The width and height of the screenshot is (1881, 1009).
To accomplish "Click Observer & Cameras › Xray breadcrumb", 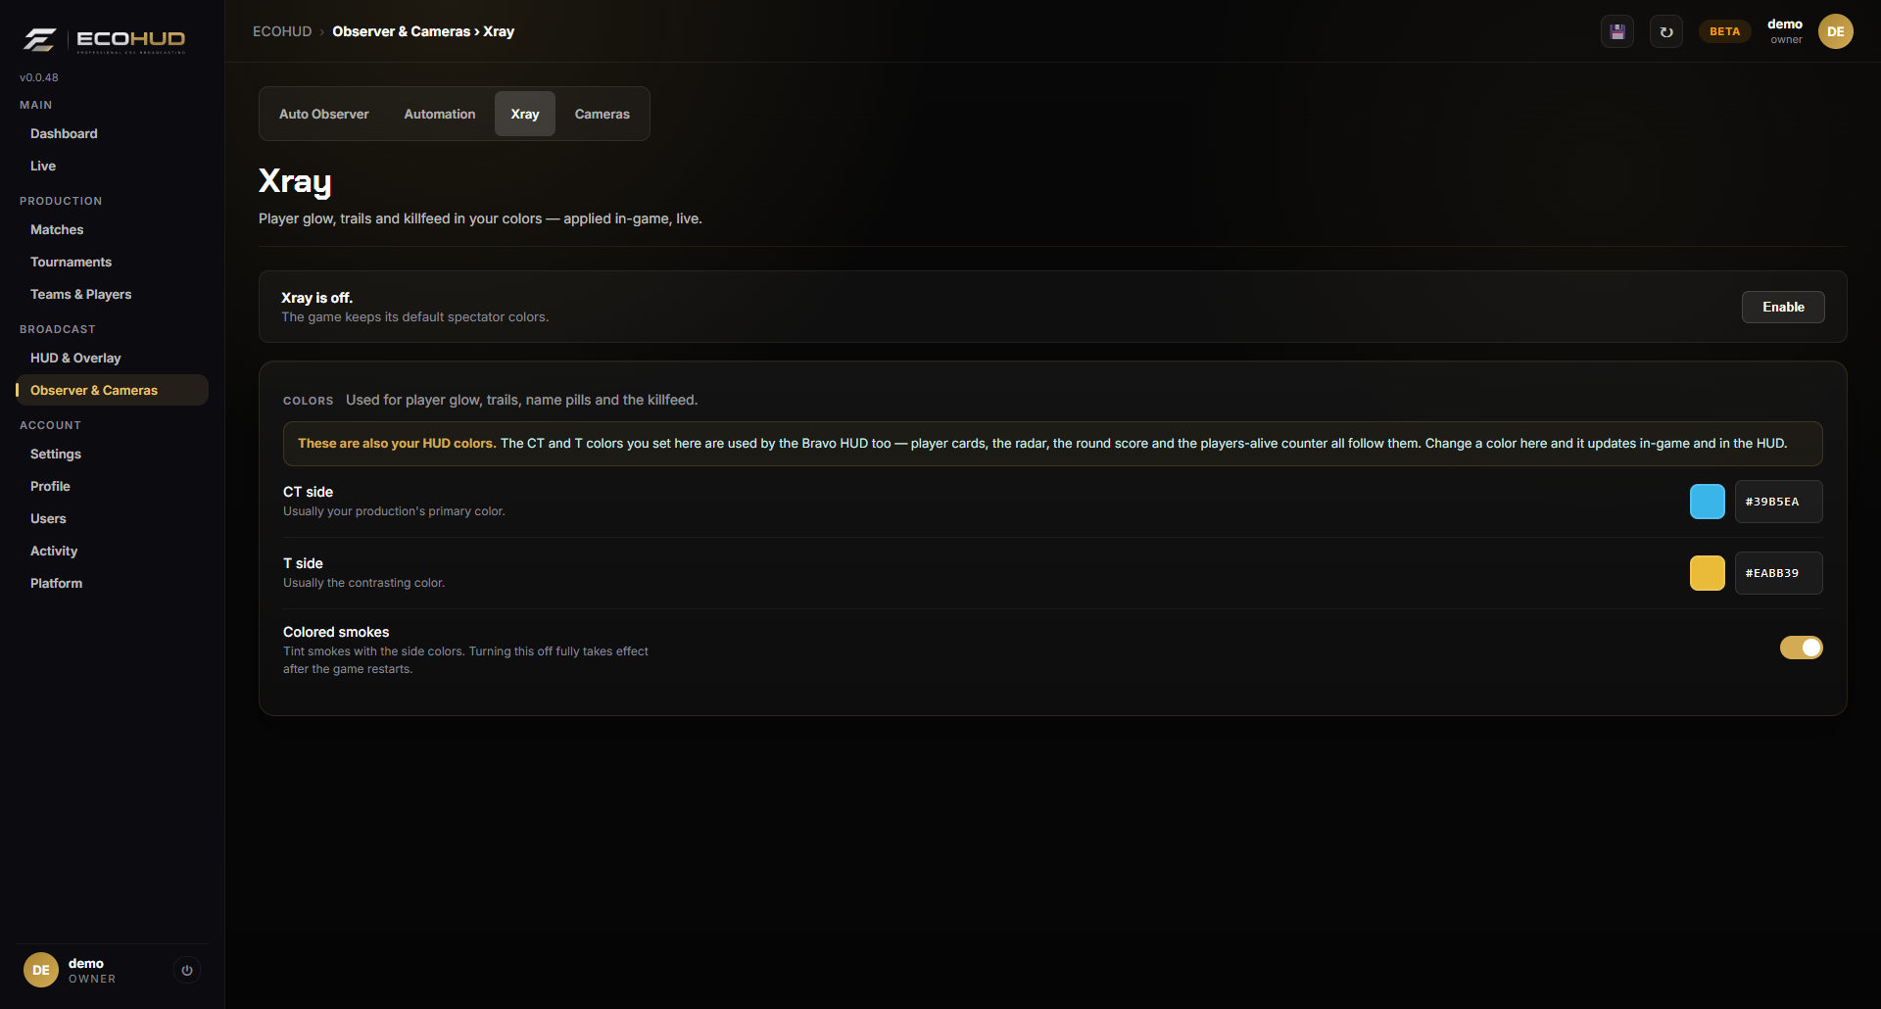I will point(423,31).
